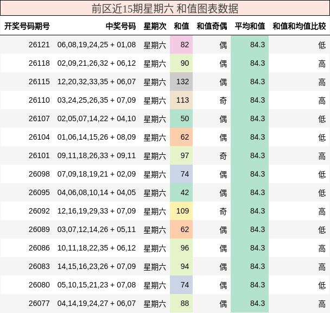
Task: Select issue number 26083
Action: coord(39,266)
